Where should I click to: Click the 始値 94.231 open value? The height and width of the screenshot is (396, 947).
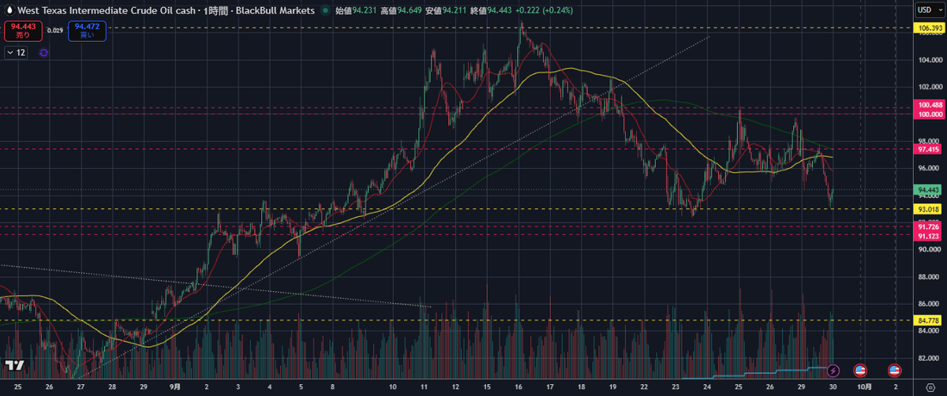(357, 11)
